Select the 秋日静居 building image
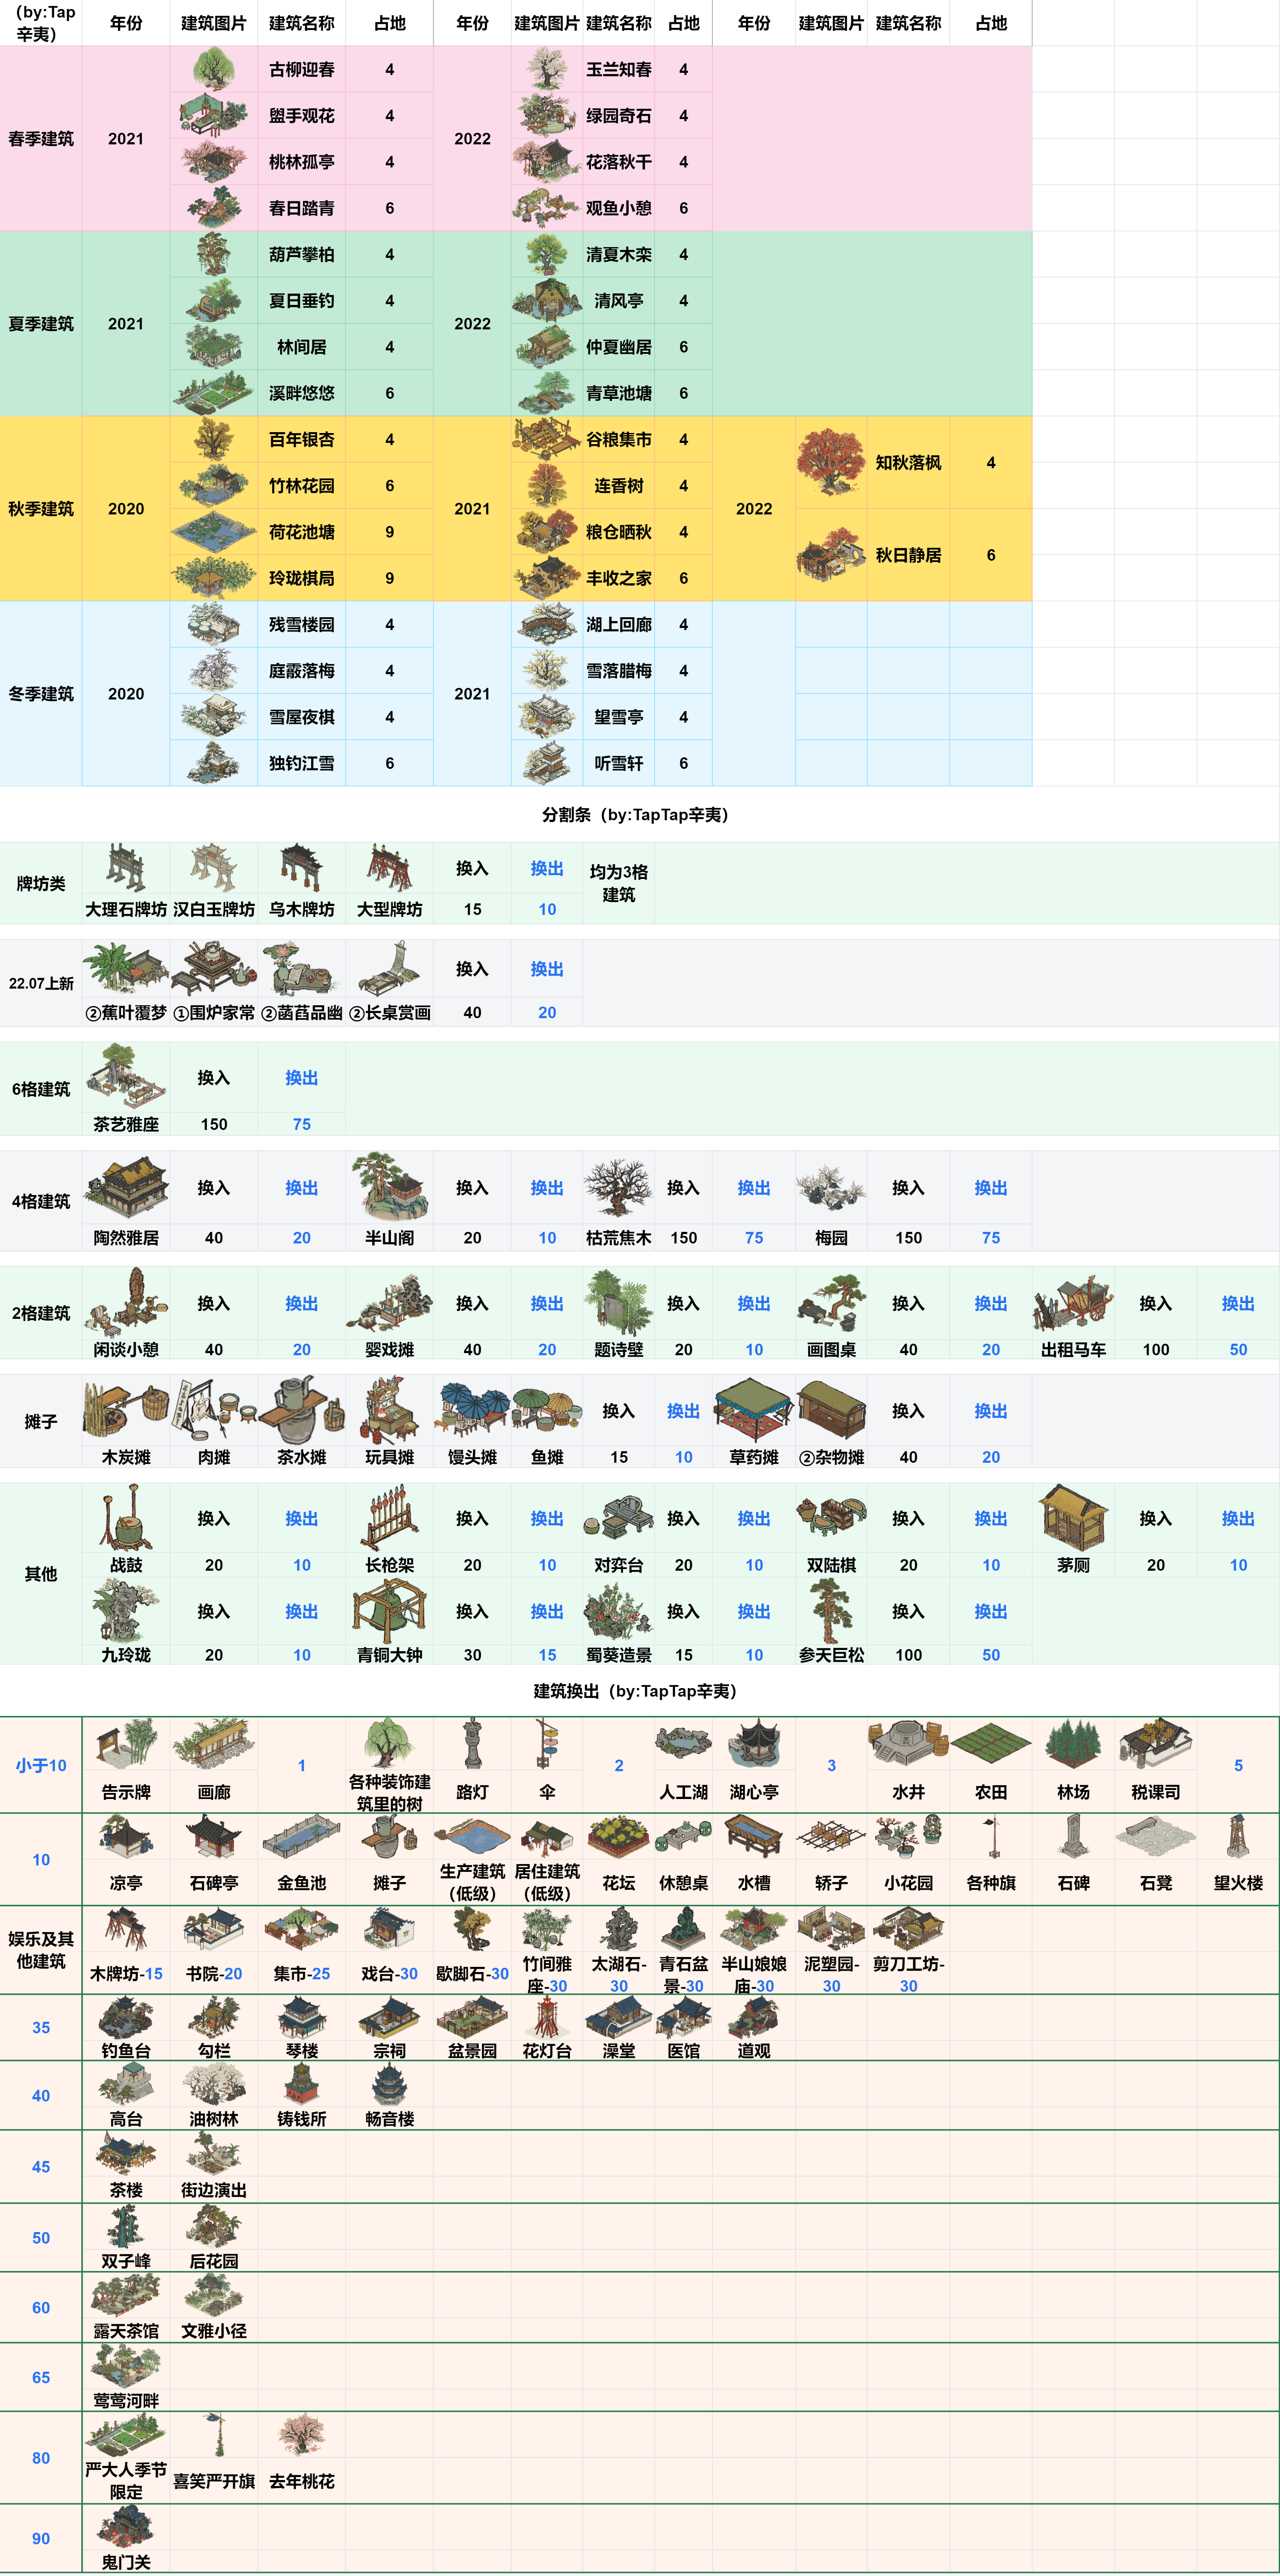The image size is (1280, 2576). coord(831,554)
